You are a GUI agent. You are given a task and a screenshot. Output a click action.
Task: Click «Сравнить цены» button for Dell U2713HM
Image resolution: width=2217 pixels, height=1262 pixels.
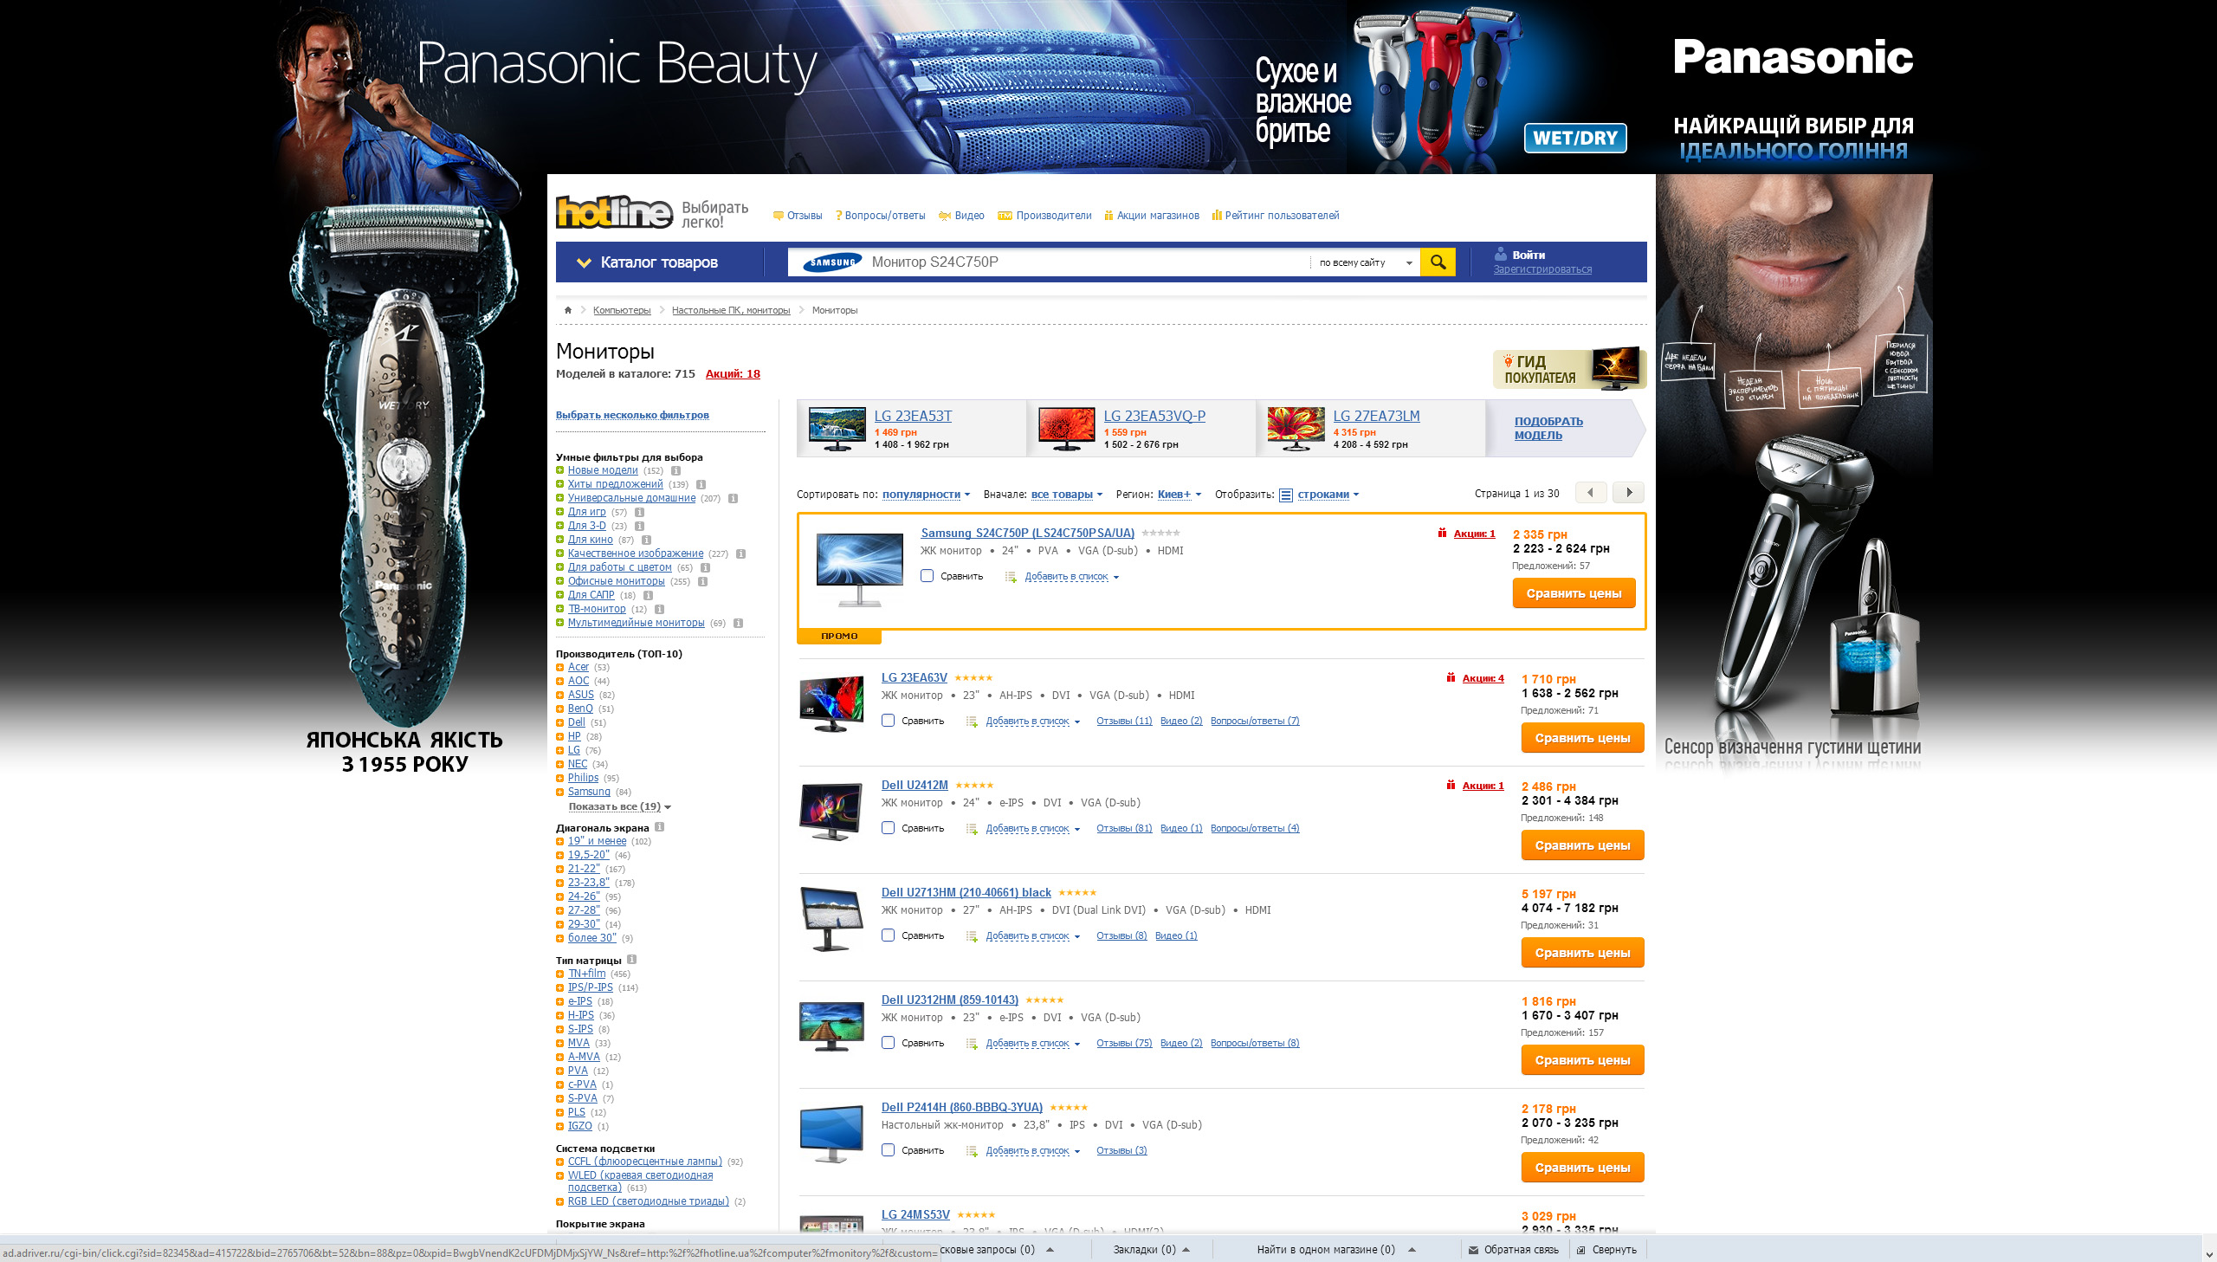[x=1582, y=952]
